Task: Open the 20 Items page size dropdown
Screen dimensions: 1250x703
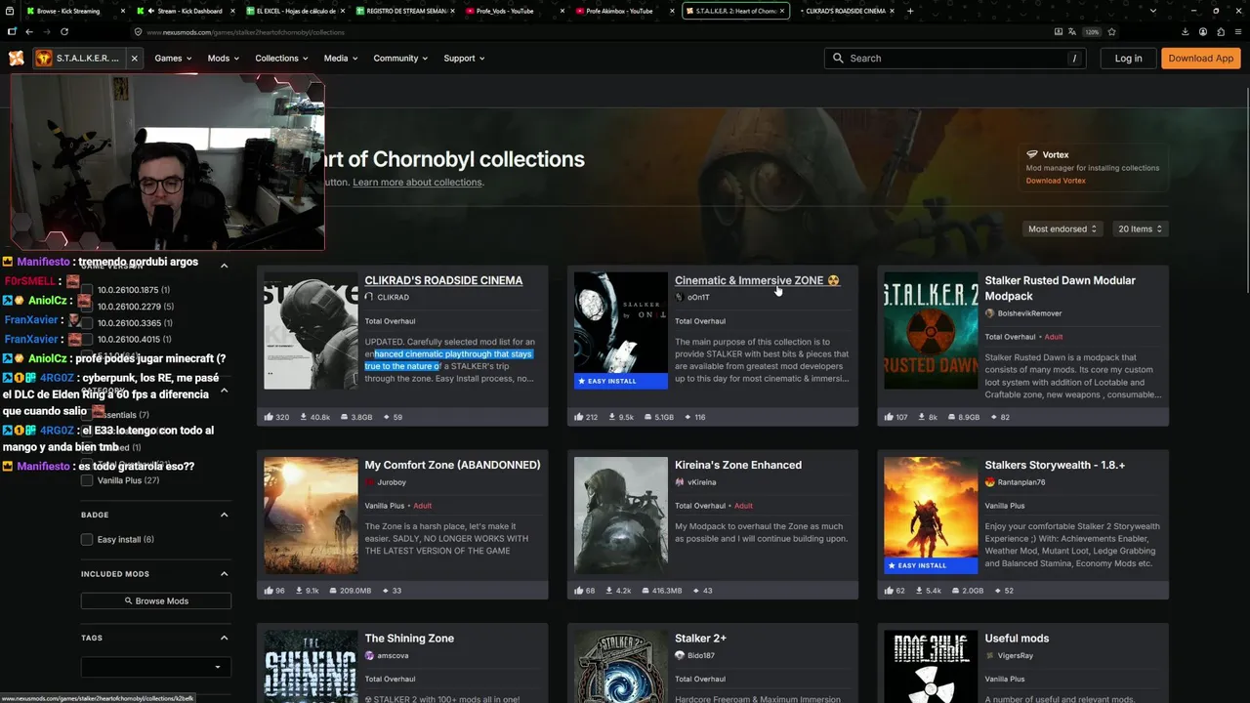Action: point(1140,229)
